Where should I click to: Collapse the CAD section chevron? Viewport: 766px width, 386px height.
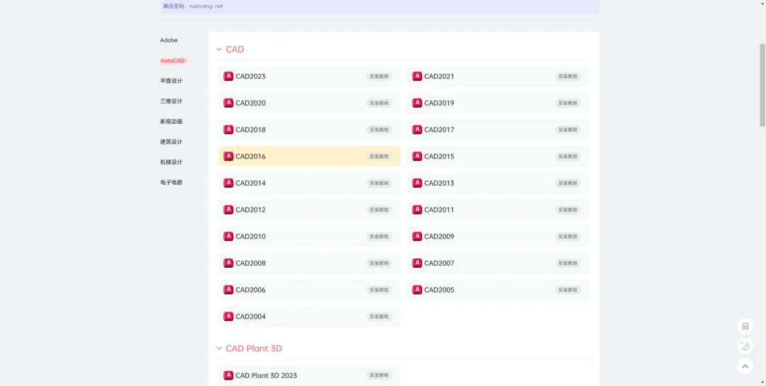219,50
